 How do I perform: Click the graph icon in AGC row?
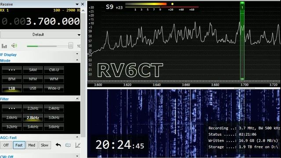[78, 145]
